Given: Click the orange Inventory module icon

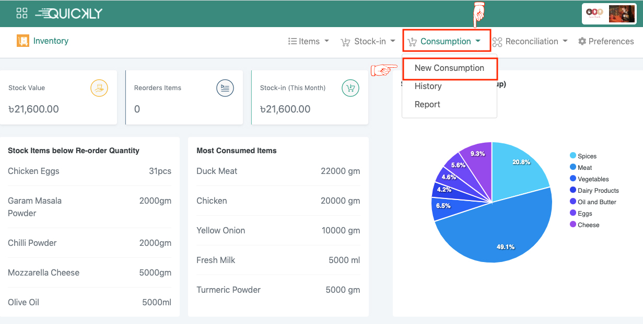Looking at the screenshot, I should click(22, 41).
